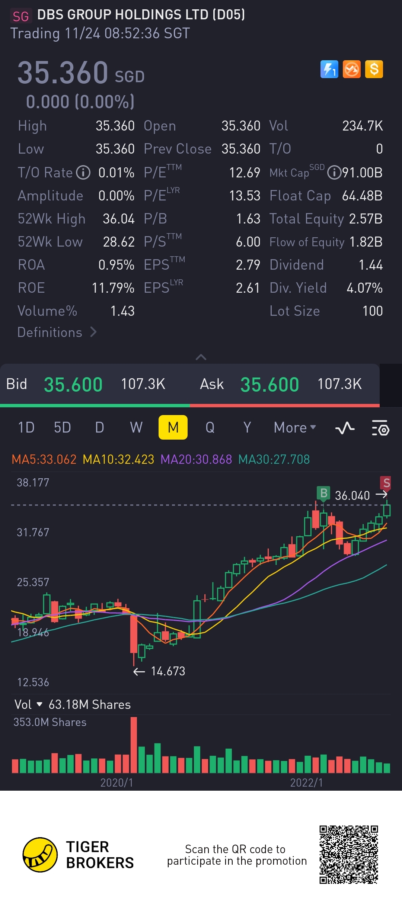Viewport: 402px width, 919px height.
Task: Tap the MA30:27.708 indicator label
Action: click(274, 459)
